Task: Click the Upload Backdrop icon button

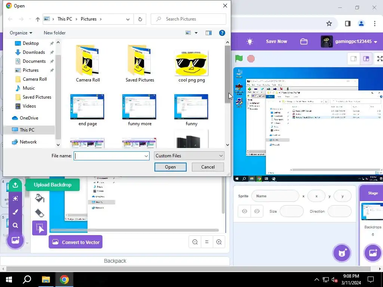Action: coord(15,185)
